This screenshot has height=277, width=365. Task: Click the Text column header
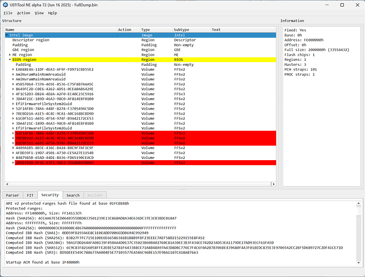coord(244,29)
